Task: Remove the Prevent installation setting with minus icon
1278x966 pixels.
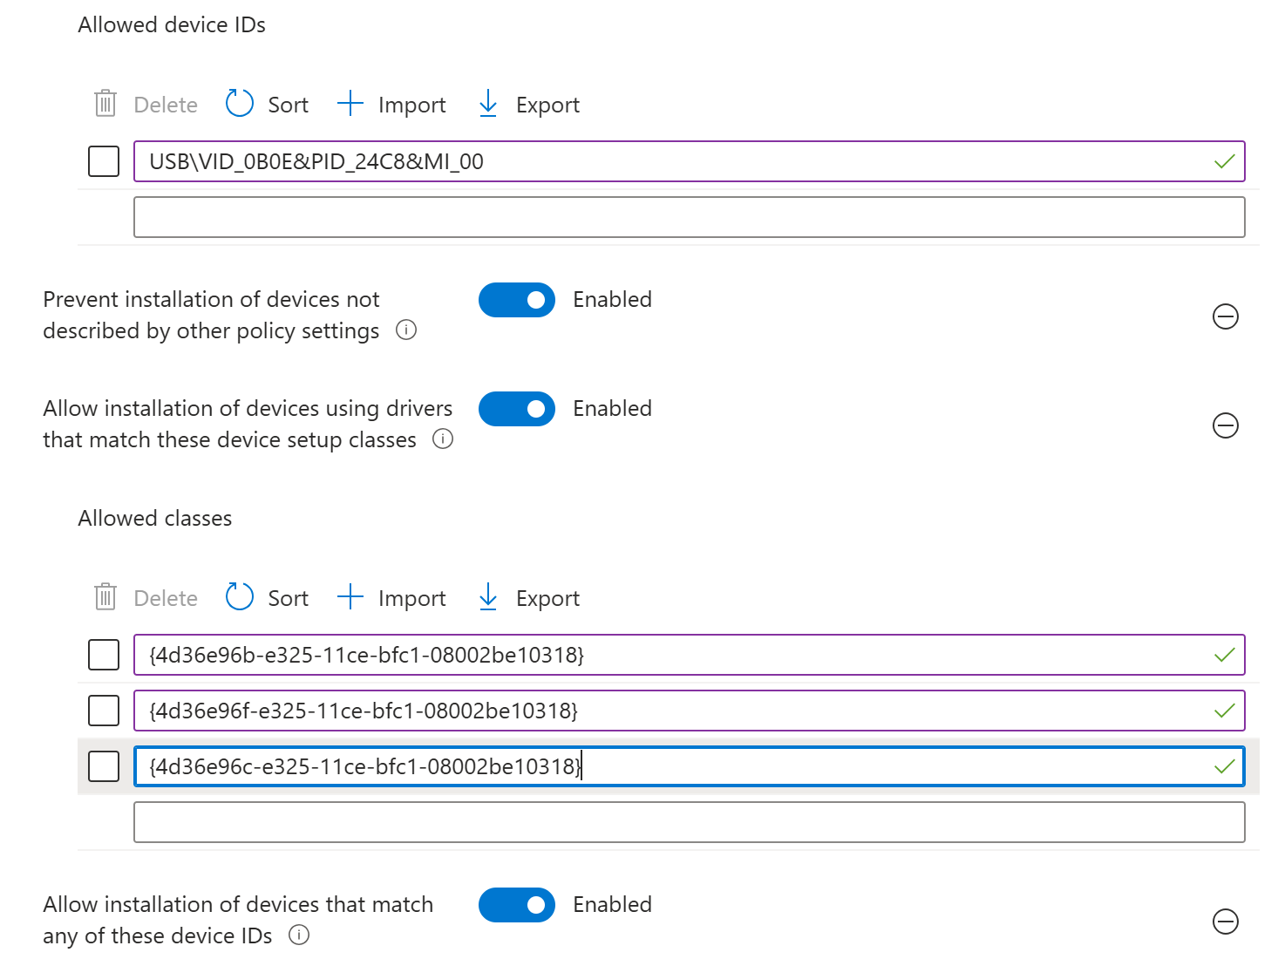Action: coord(1226,316)
